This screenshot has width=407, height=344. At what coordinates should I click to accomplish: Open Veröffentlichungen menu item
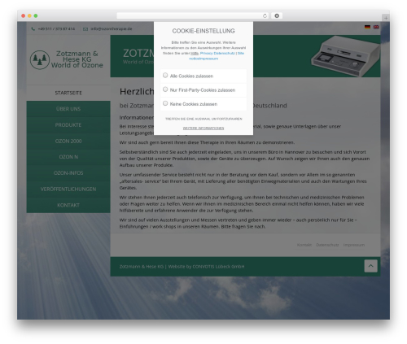(68, 189)
